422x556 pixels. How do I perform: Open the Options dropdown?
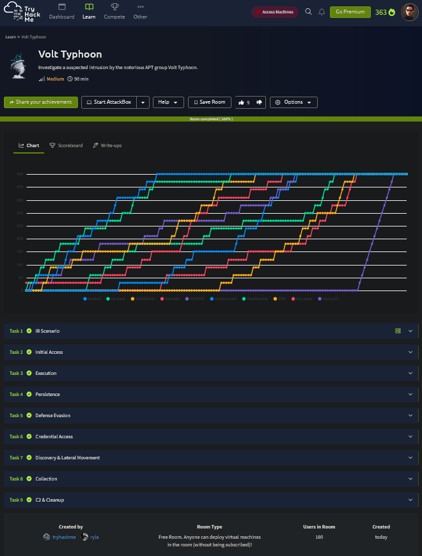pos(293,102)
